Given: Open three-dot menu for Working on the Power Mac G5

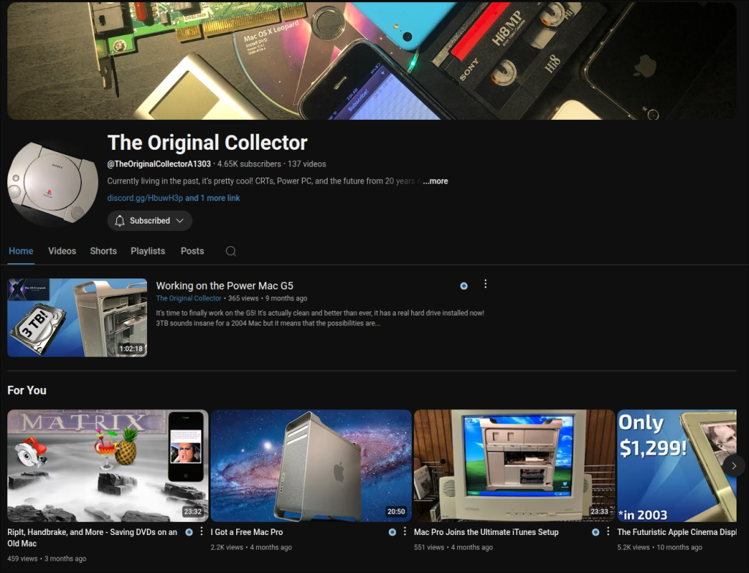Looking at the screenshot, I should coord(485,284).
